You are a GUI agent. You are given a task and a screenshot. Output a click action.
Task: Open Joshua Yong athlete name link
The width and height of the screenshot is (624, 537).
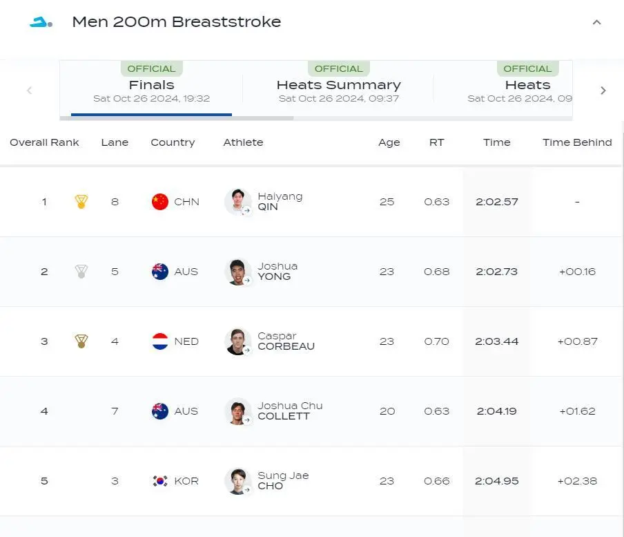click(277, 272)
